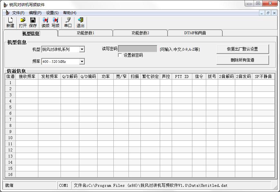Click the 2音发码 column header
The height and width of the screenshot is (192, 280).
(x=244, y=76)
